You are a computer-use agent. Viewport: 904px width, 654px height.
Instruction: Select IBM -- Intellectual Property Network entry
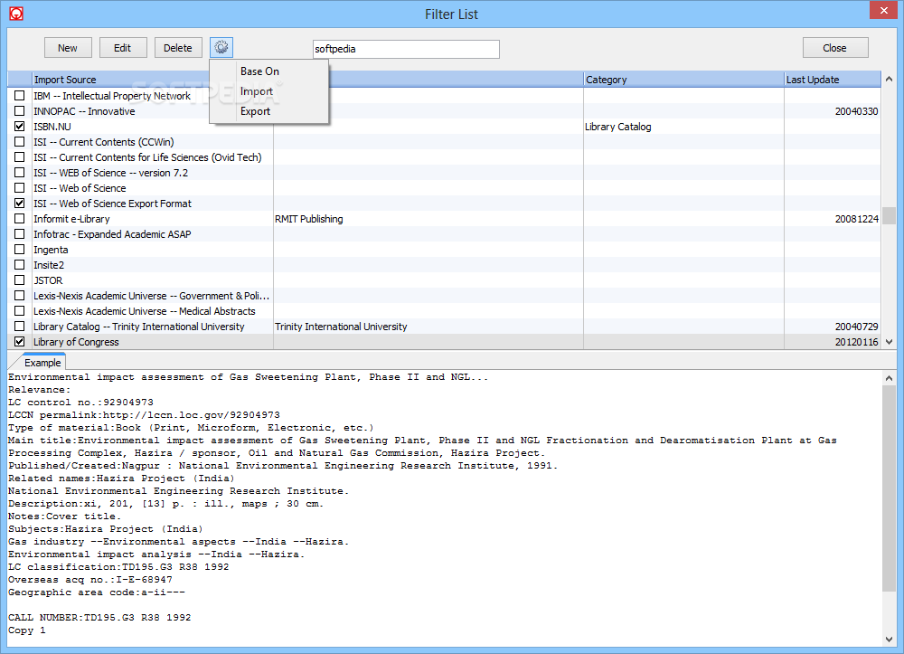[112, 96]
